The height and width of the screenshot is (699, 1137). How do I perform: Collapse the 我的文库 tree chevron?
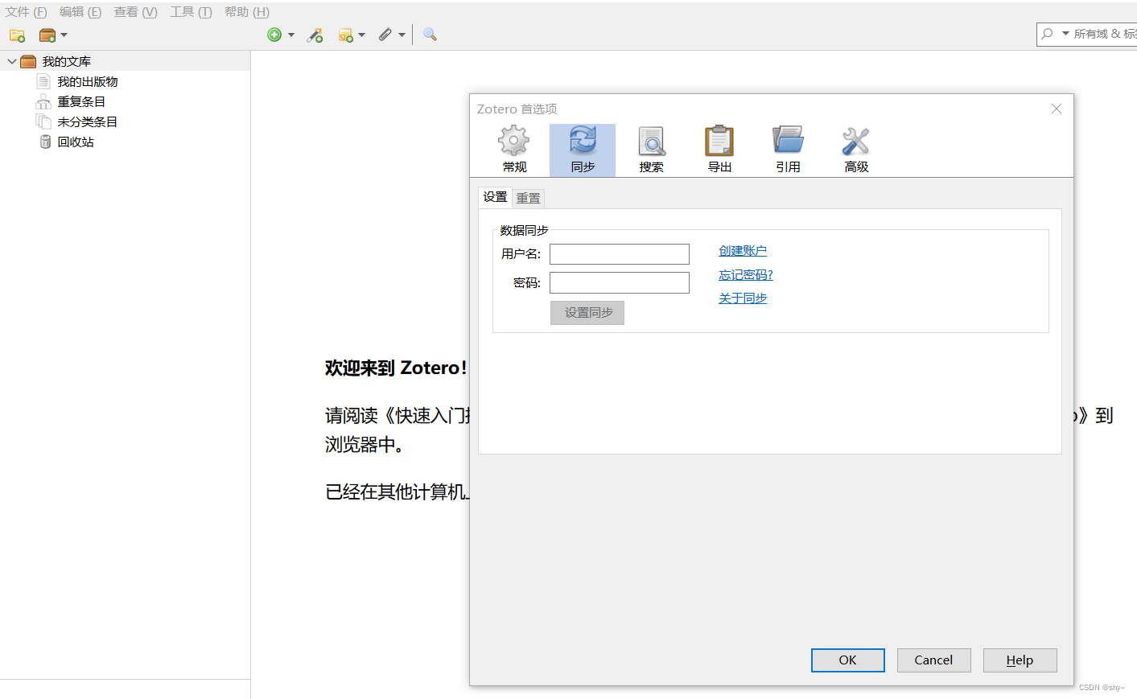point(11,61)
